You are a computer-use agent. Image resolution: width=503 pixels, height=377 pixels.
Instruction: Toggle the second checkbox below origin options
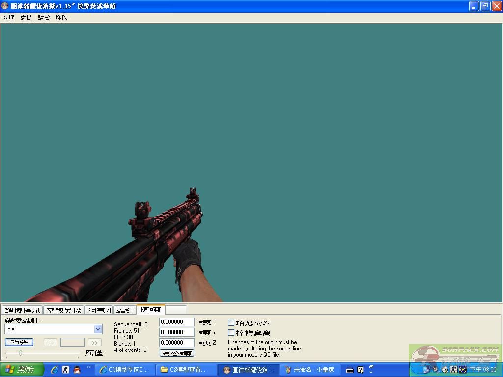pos(231,333)
